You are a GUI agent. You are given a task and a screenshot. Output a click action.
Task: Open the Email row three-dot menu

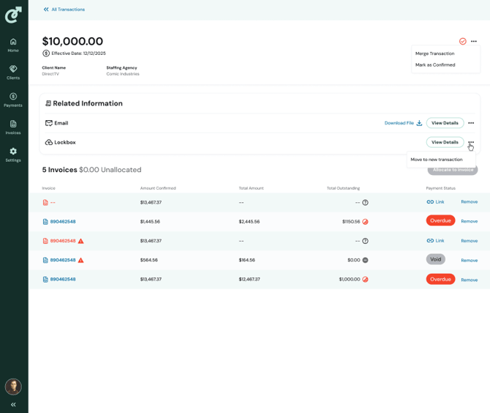point(471,123)
